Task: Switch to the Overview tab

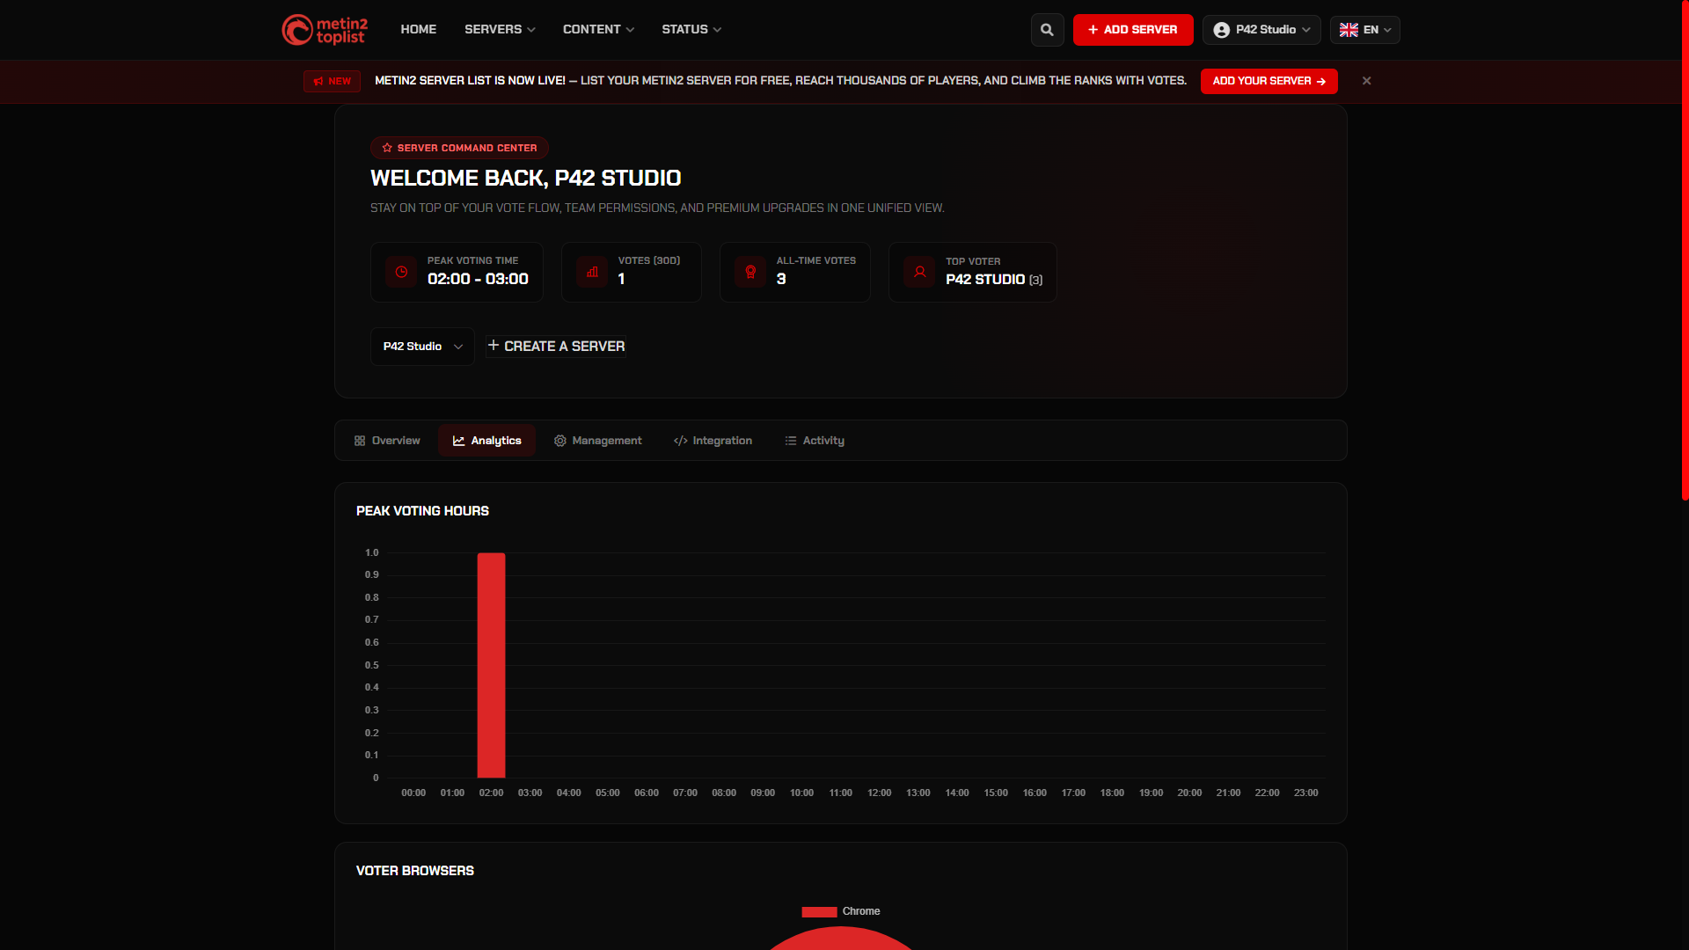Action: pos(387,441)
